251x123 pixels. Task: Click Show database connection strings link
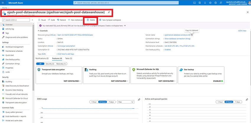(x=177, y=39)
